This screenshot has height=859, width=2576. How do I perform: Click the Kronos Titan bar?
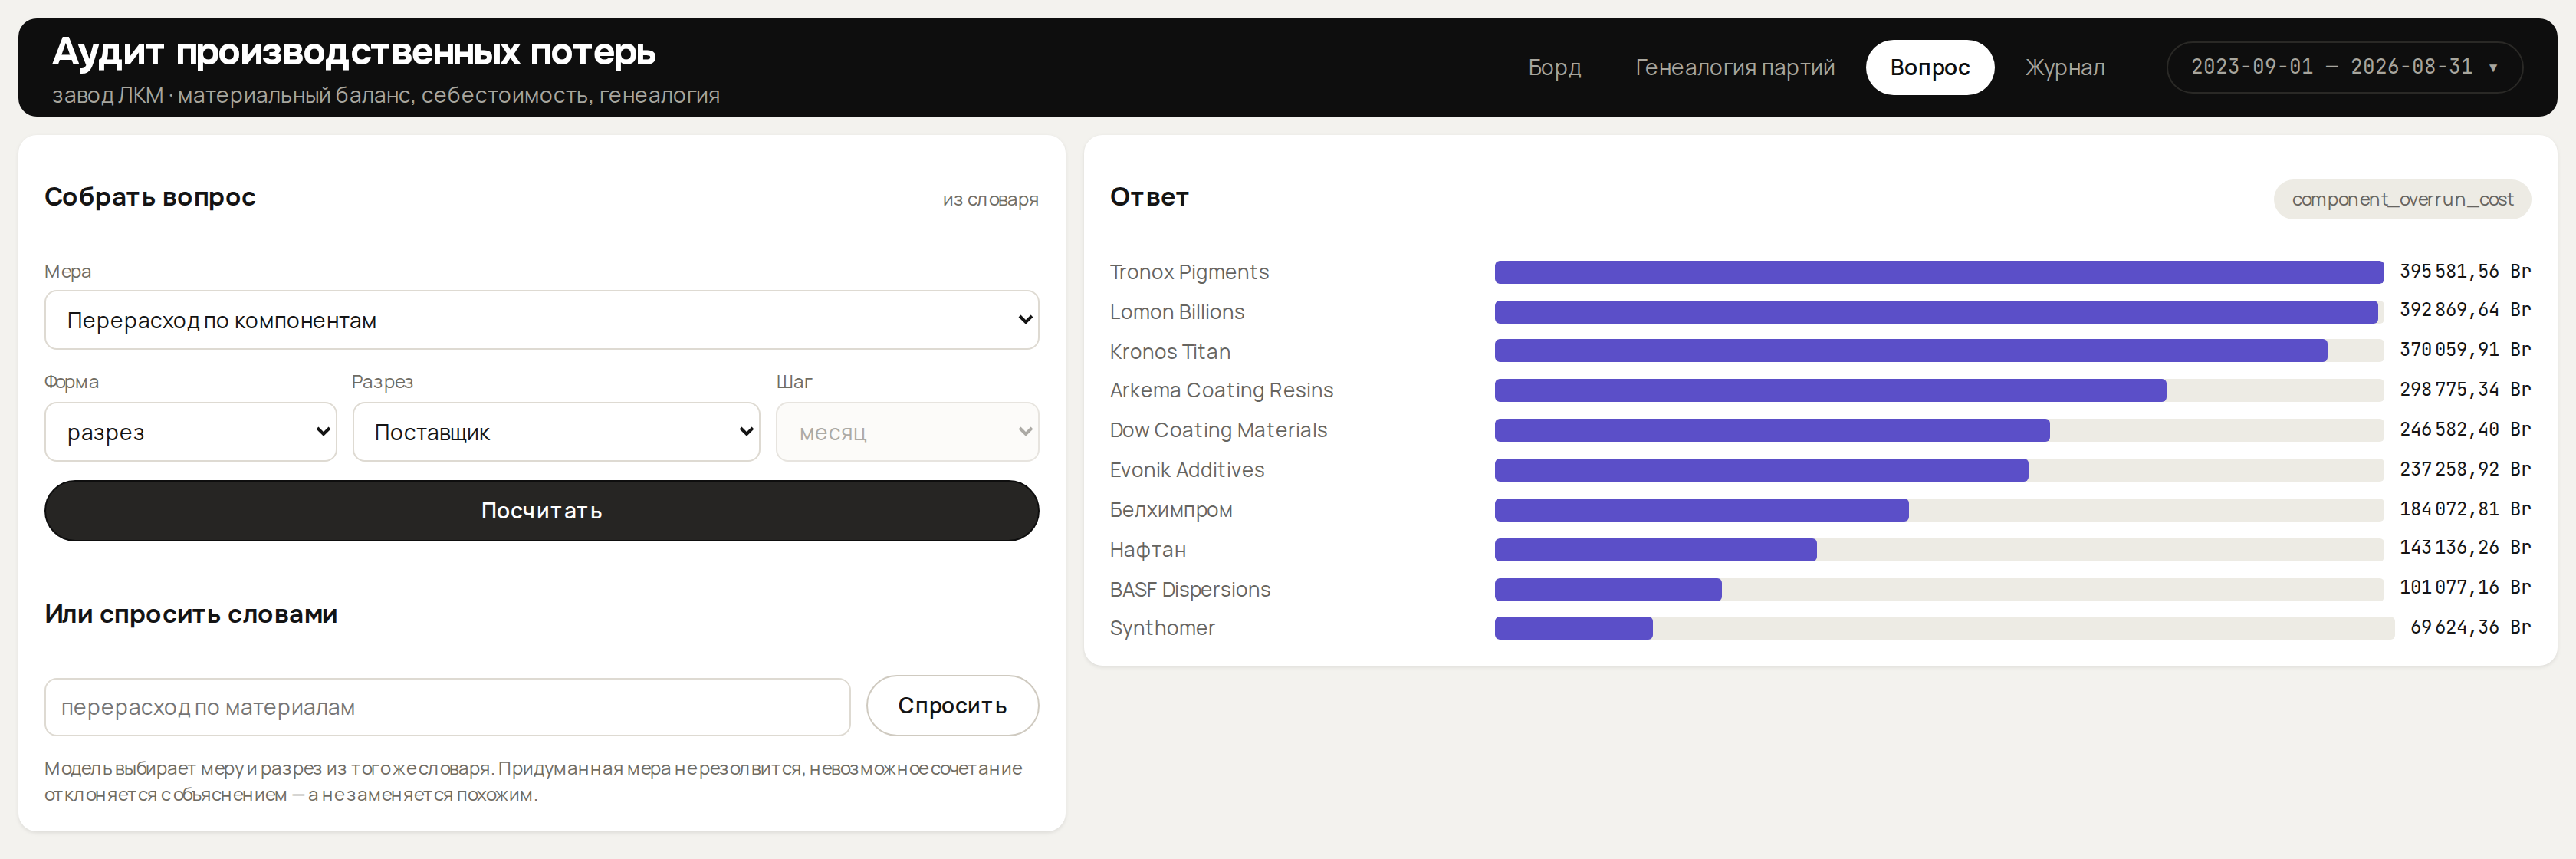point(1911,351)
